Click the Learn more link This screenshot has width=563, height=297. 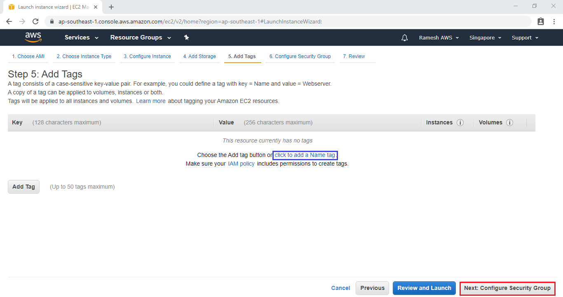(151, 101)
